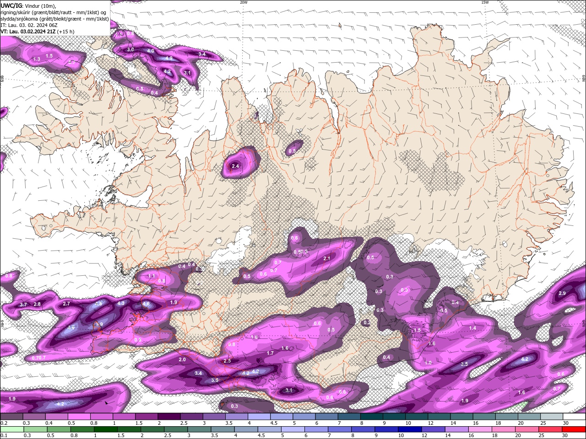This screenshot has height=439, width=586.
Task: Click the 1.3 precipitation value on the map
Action: coord(37,59)
